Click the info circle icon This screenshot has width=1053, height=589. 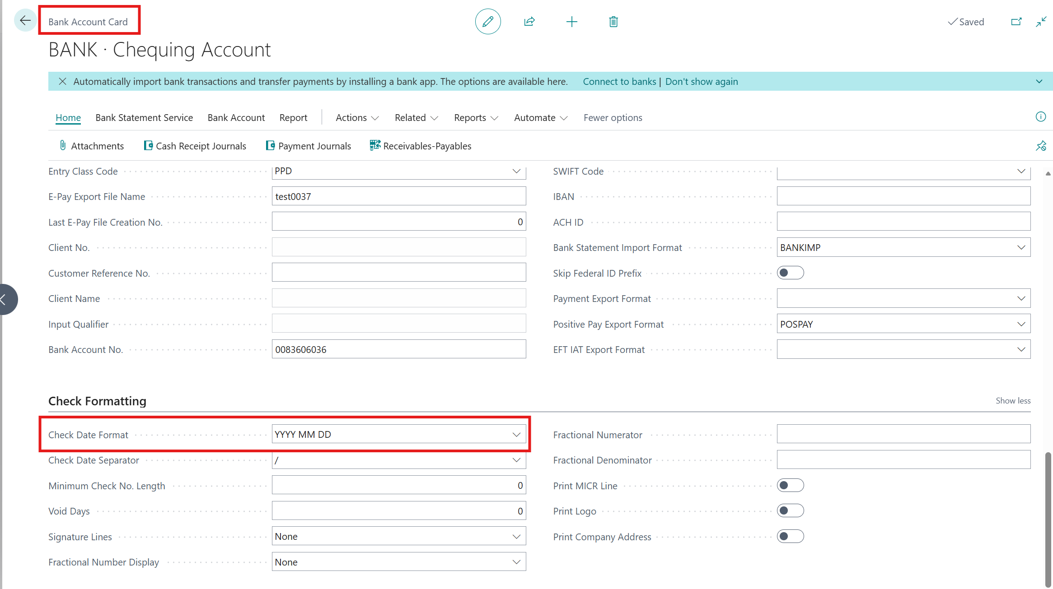tap(1040, 117)
